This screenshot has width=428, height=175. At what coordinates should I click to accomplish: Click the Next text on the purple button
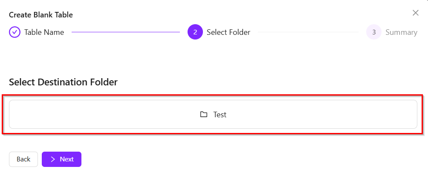67,159
